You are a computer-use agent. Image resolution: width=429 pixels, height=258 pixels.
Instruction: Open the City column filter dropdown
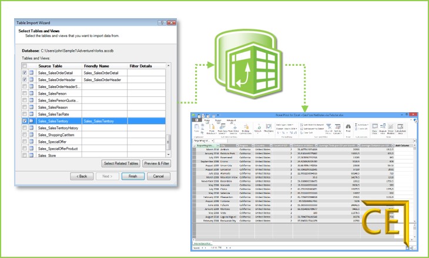pyautogui.click(x=237, y=146)
